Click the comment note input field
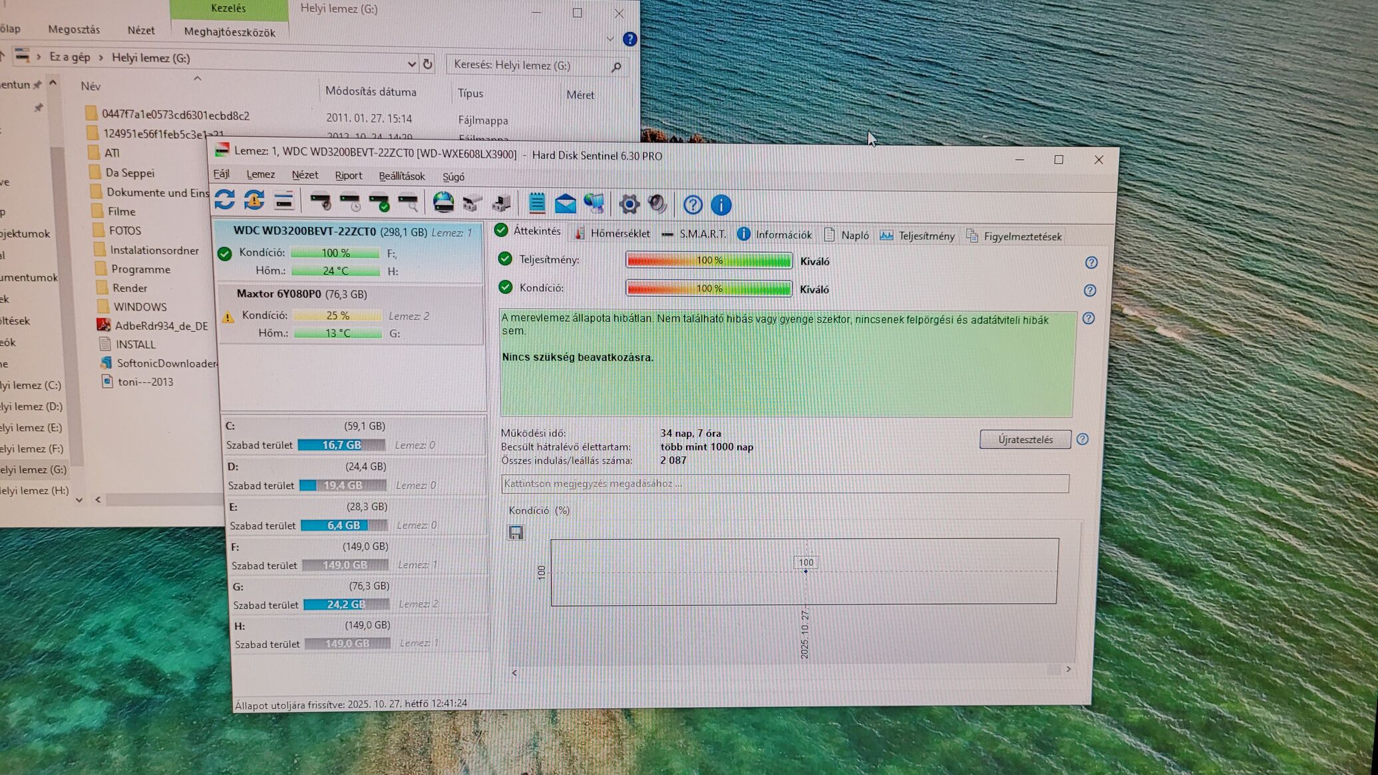Image resolution: width=1378 pixels, height=775 pixels. (x=784, y=484)
